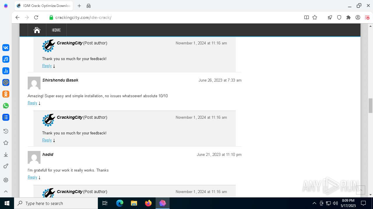Image resolution: width=373 pixels, height=209 pixels.
Task: Open the blue bar-chart sidebar app
Action: (6, 71)
